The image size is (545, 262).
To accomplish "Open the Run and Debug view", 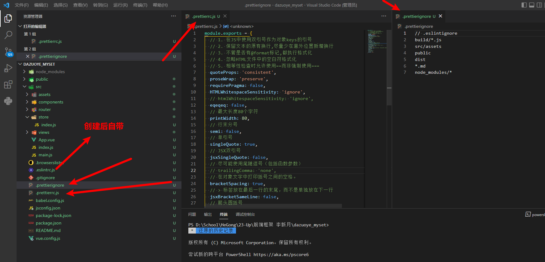I will tap(8, 68).
